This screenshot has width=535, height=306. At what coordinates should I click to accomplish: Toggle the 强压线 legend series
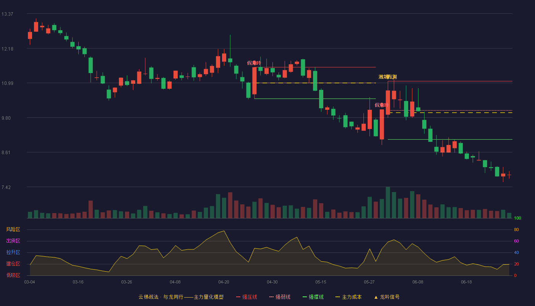[x=246, y=297]
